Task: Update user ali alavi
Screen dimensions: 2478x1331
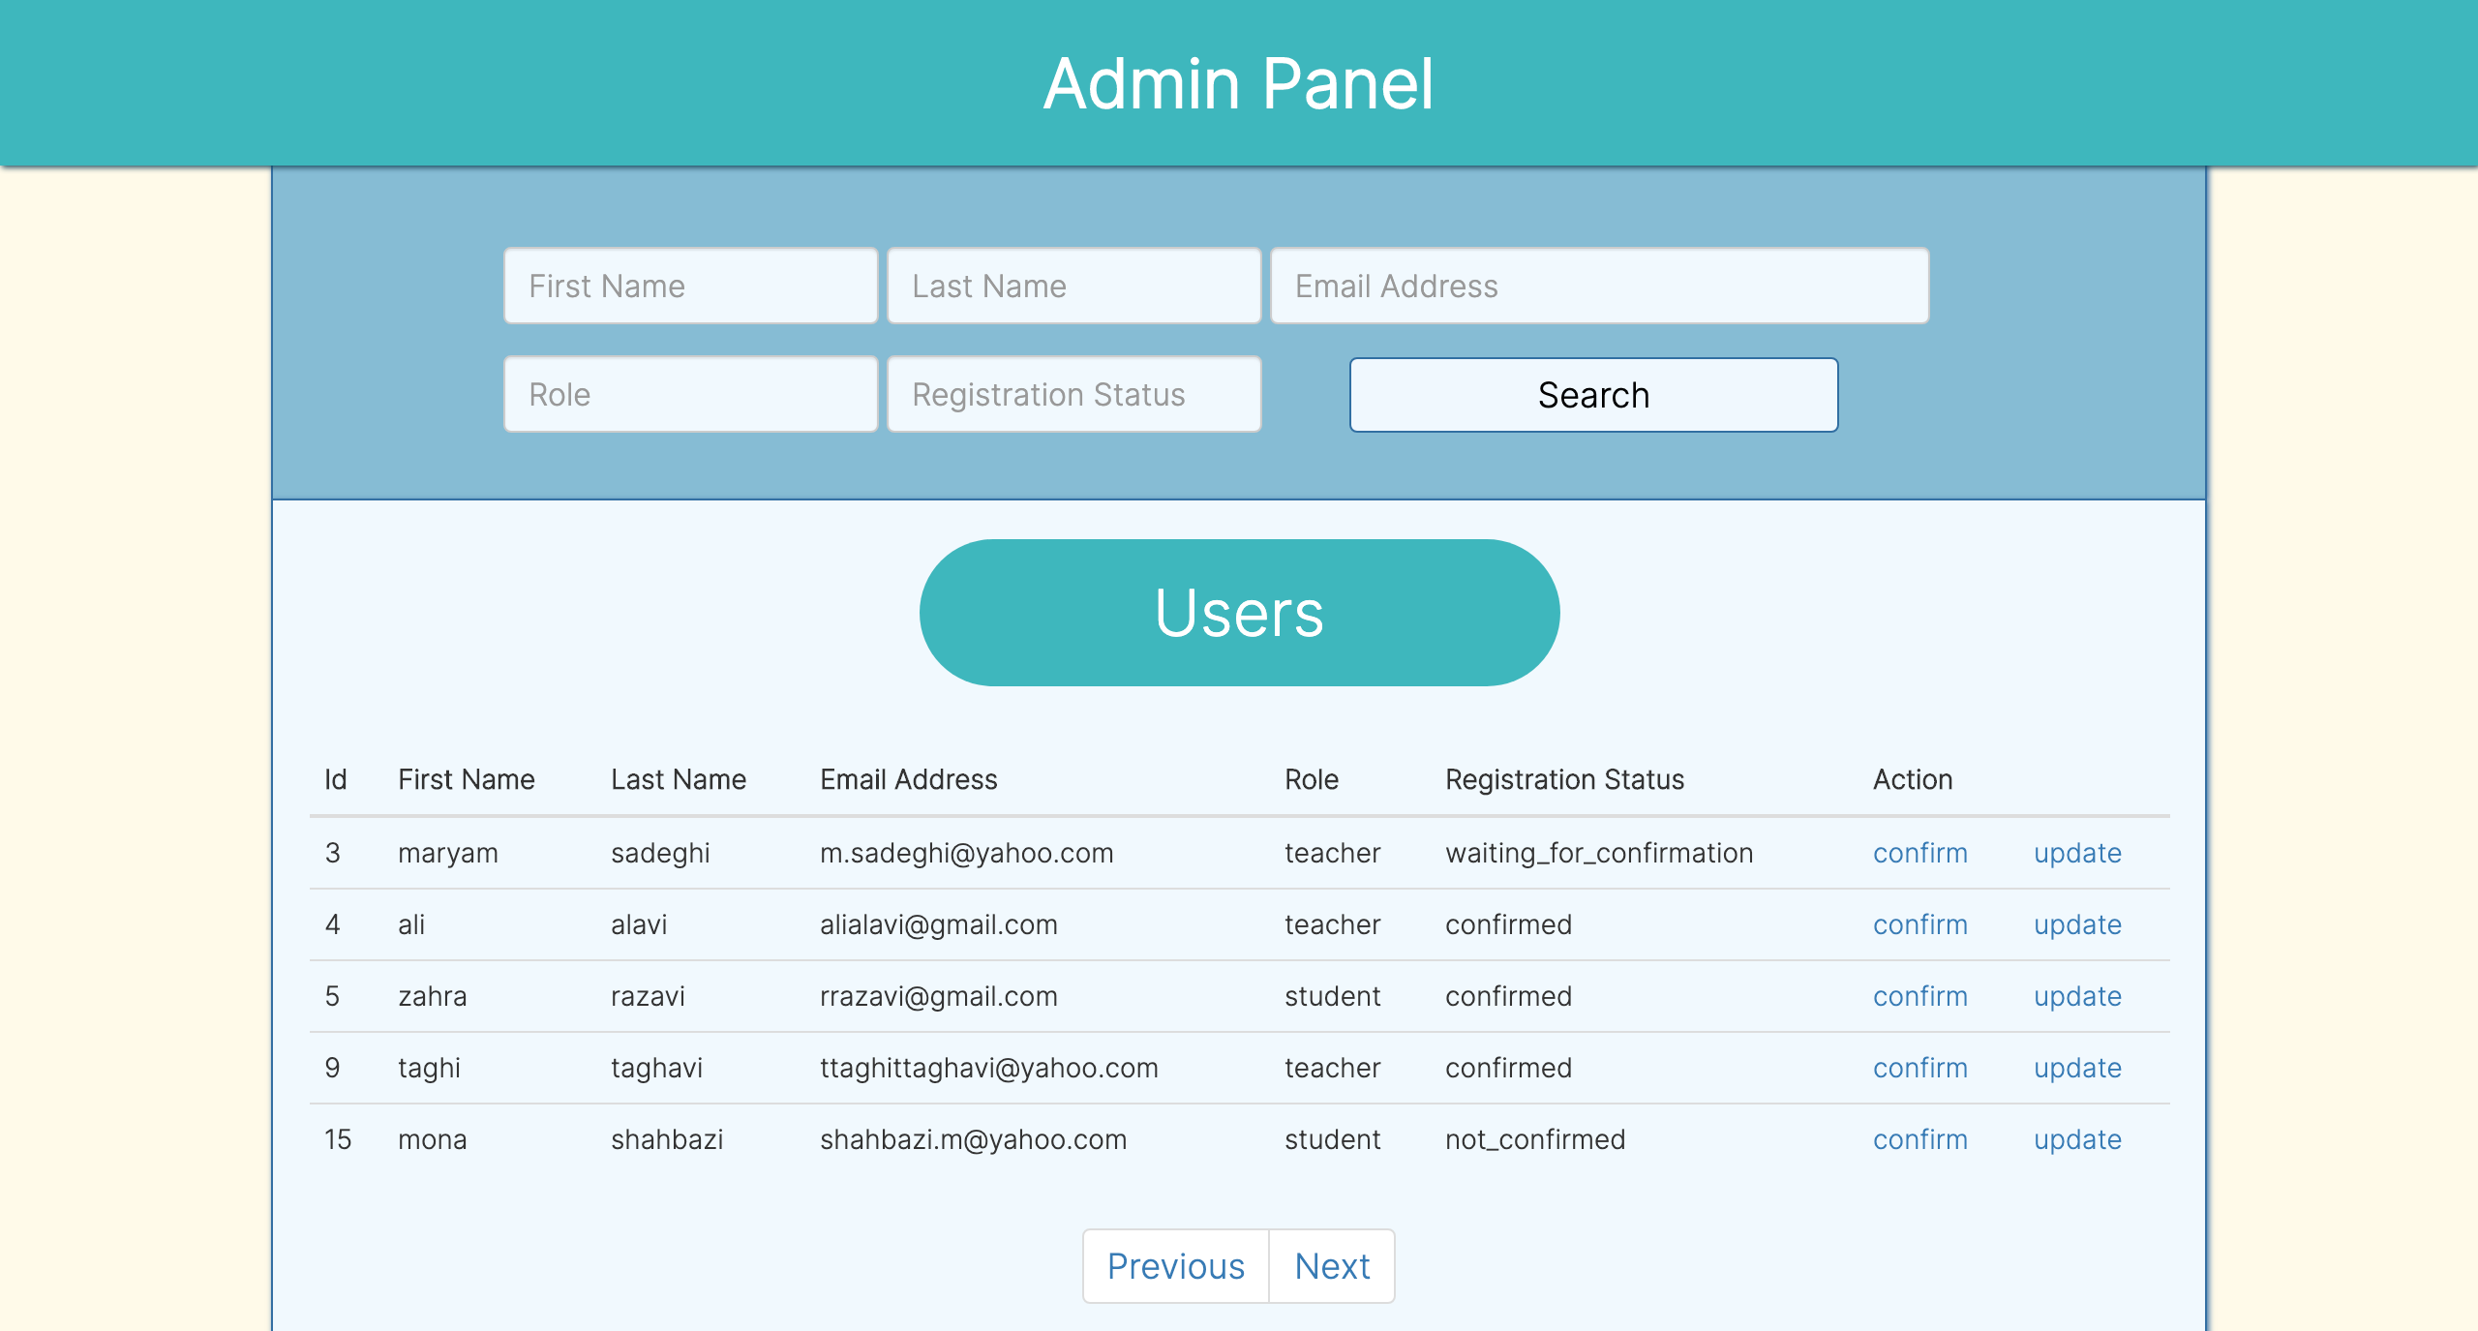Action: pyautogui.click(x=2077, y=924)
